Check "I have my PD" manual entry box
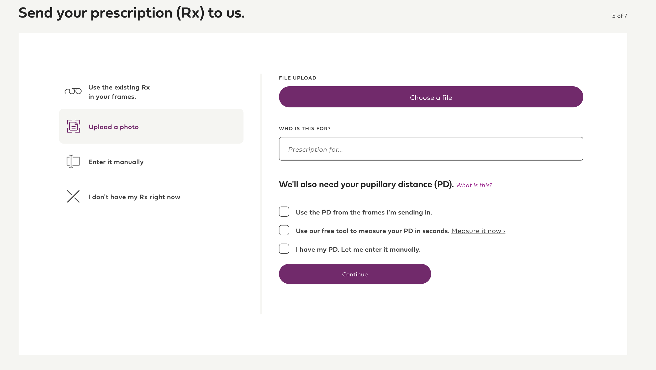656x370 pixels. click(x=284, y=249)
